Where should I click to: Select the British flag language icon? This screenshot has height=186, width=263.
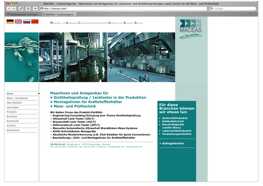coord(18,22)
